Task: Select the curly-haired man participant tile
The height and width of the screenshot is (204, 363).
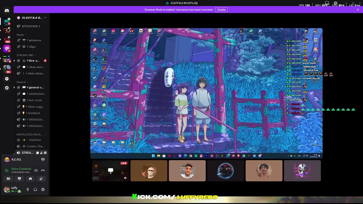Action: click(x=264, y=171)
